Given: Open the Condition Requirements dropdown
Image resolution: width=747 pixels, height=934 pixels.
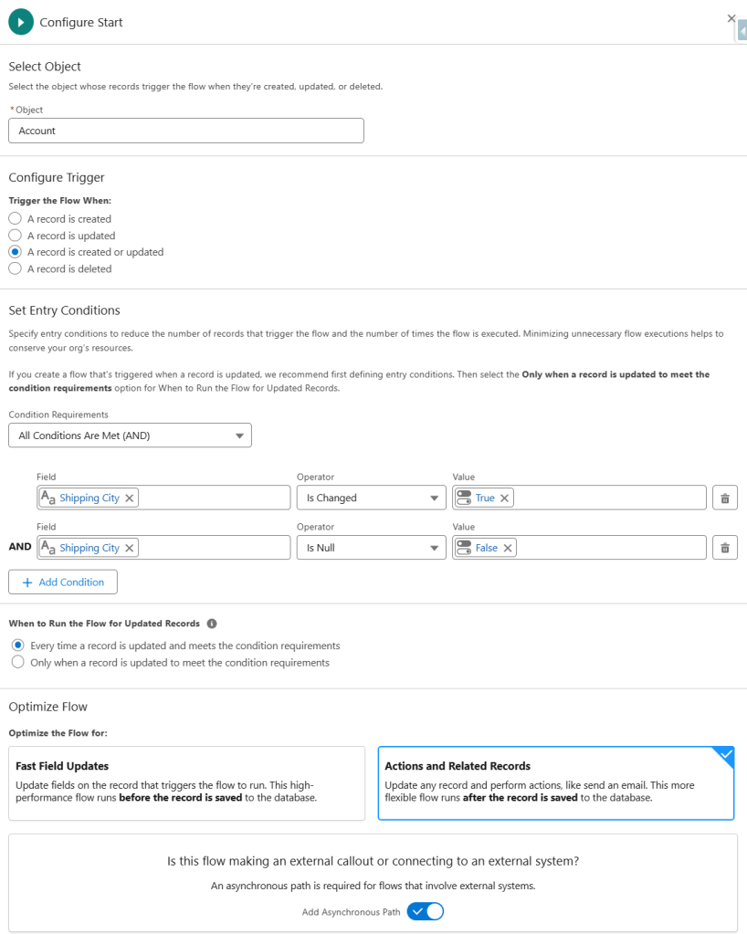Looking at the screenshot, I should (x=130, y=436).
